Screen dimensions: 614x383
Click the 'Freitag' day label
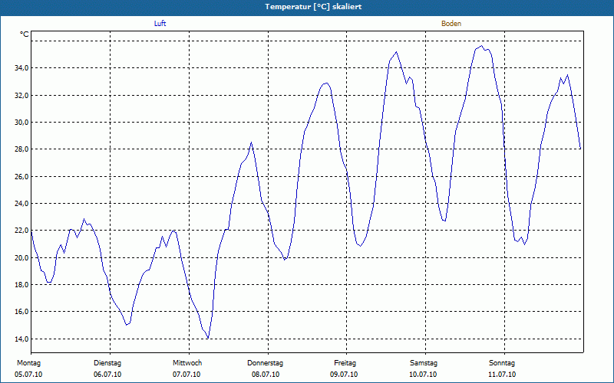[345, 363]
